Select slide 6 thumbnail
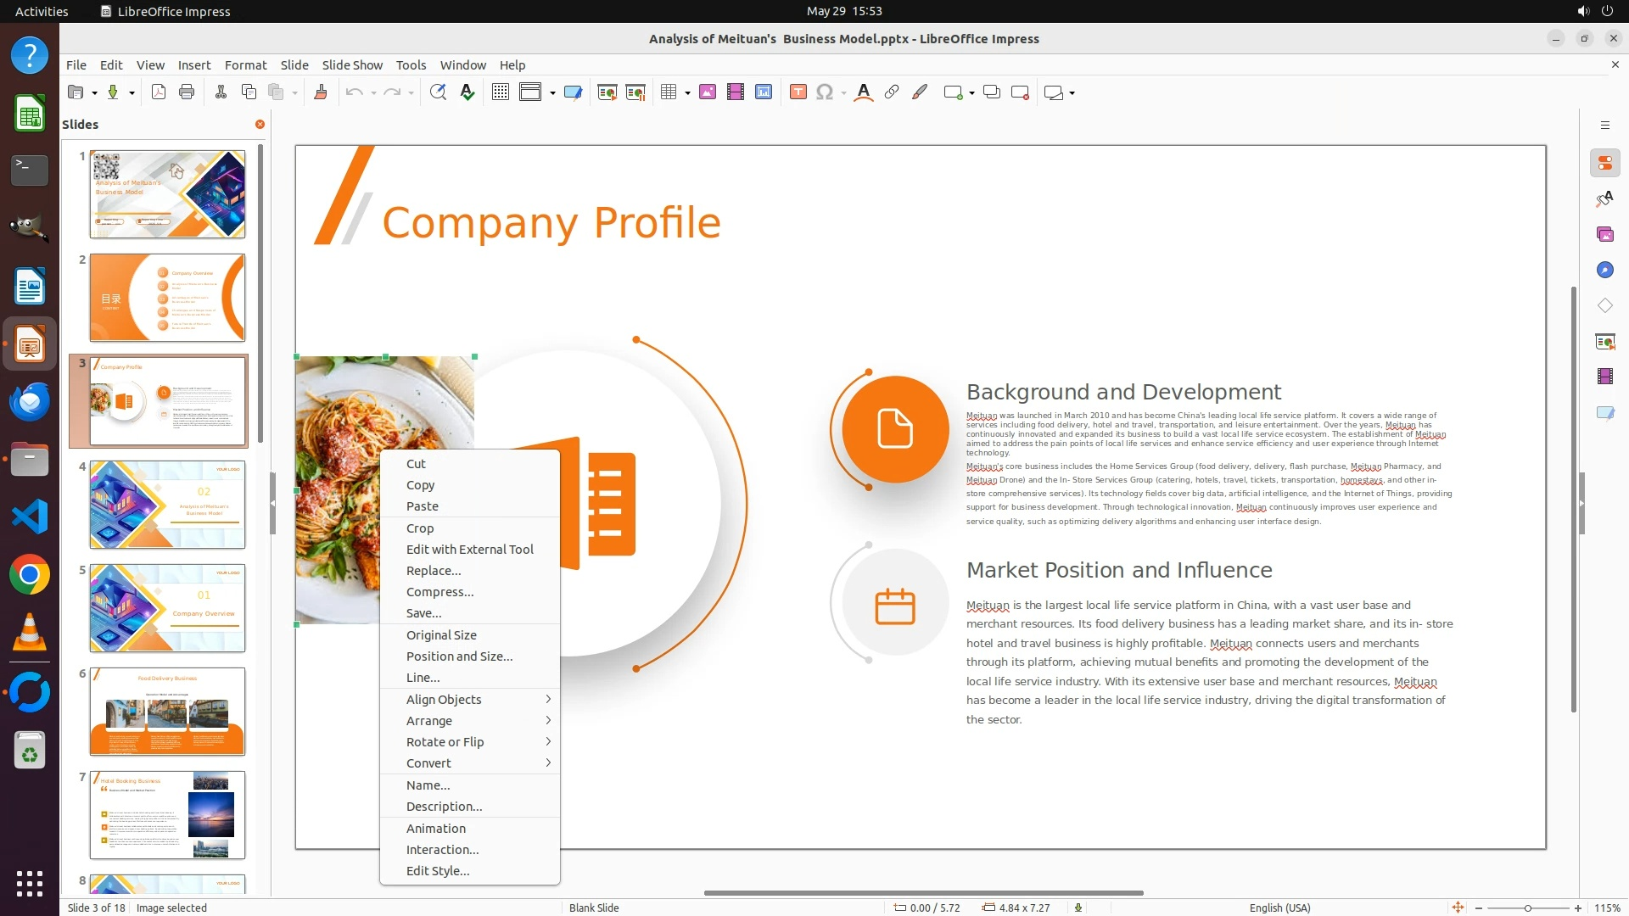This screenshot has height=916, width=1629. pyautogui.click(x=167, y=711)
